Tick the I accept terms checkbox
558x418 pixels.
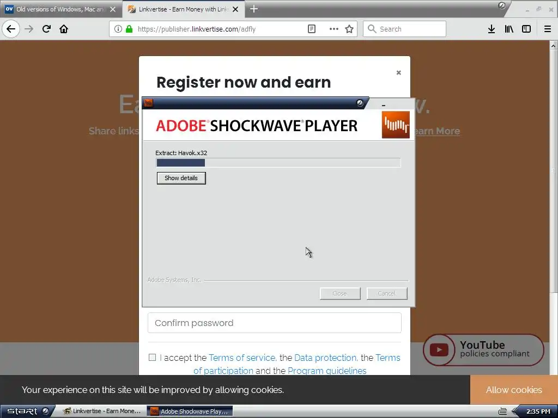(x=153, y=357)
